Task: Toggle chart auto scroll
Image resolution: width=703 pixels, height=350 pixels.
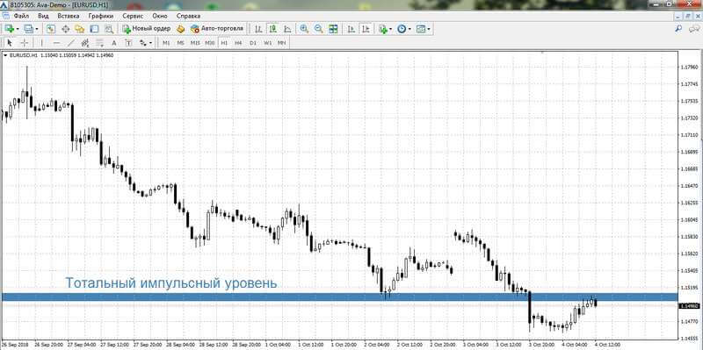Action: [351, 29]
